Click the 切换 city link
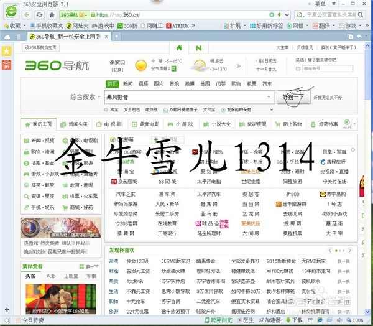This screenshot has width=373, height=326. (117, 70)
